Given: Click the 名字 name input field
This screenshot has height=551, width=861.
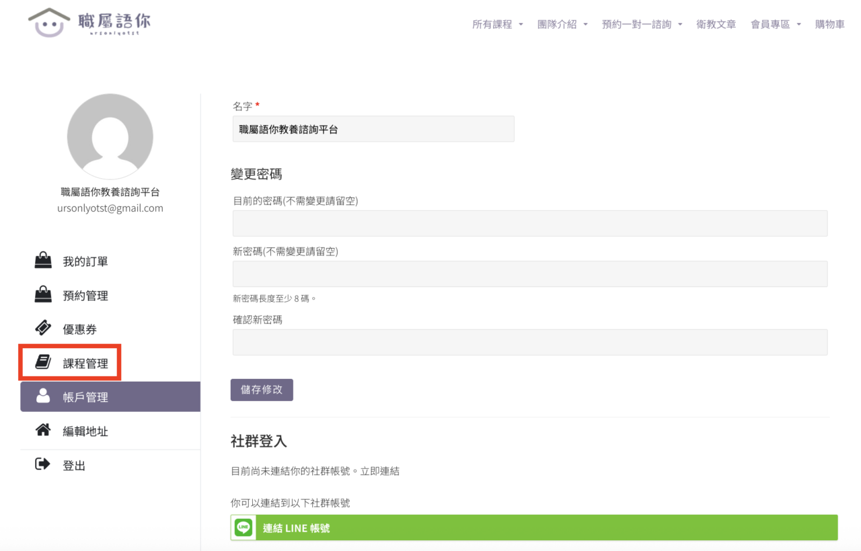Looking at the screenshot, I should [373, 129].
